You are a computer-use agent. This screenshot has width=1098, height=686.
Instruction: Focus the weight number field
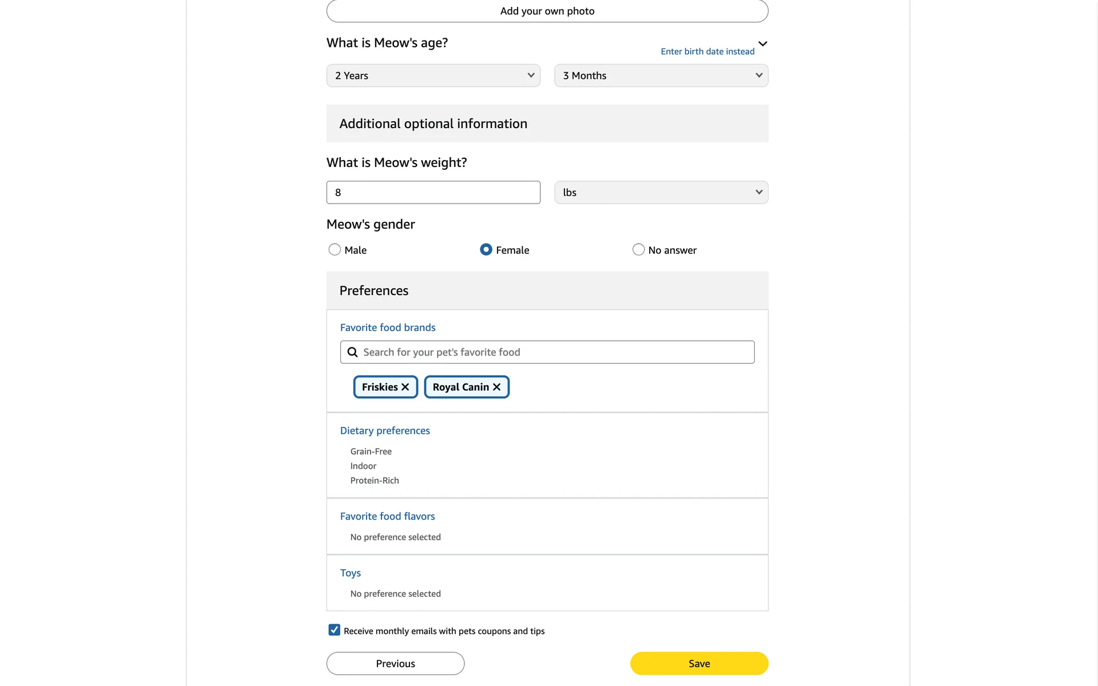(433, 192)
